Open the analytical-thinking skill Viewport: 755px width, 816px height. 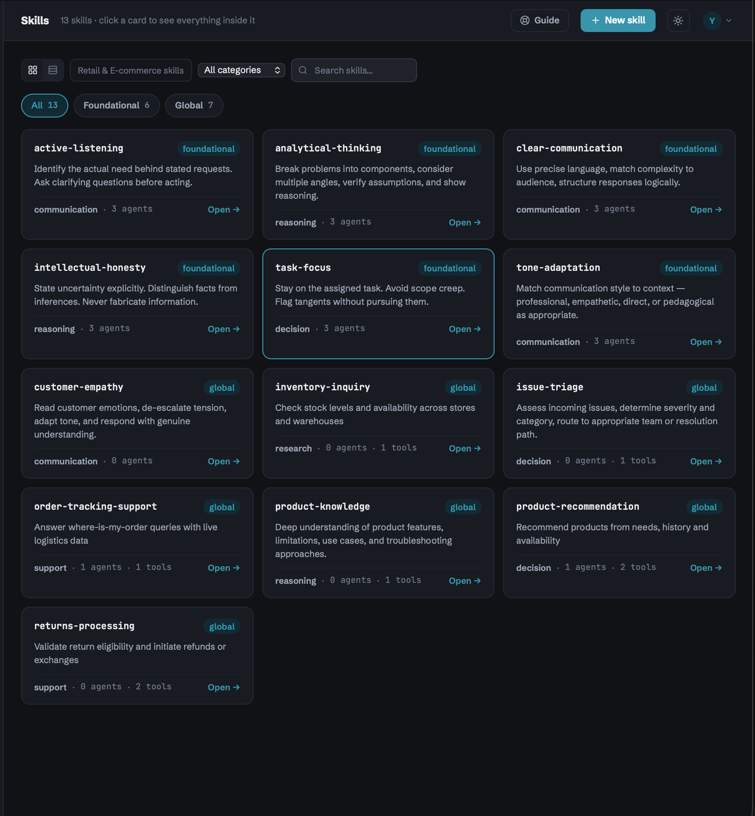click(465, 223)
